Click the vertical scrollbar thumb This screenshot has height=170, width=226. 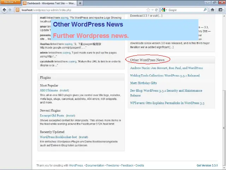(224, 129)
